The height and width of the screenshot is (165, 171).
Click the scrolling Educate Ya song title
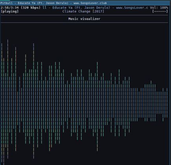pyautogui.click(x=62, y=7)
